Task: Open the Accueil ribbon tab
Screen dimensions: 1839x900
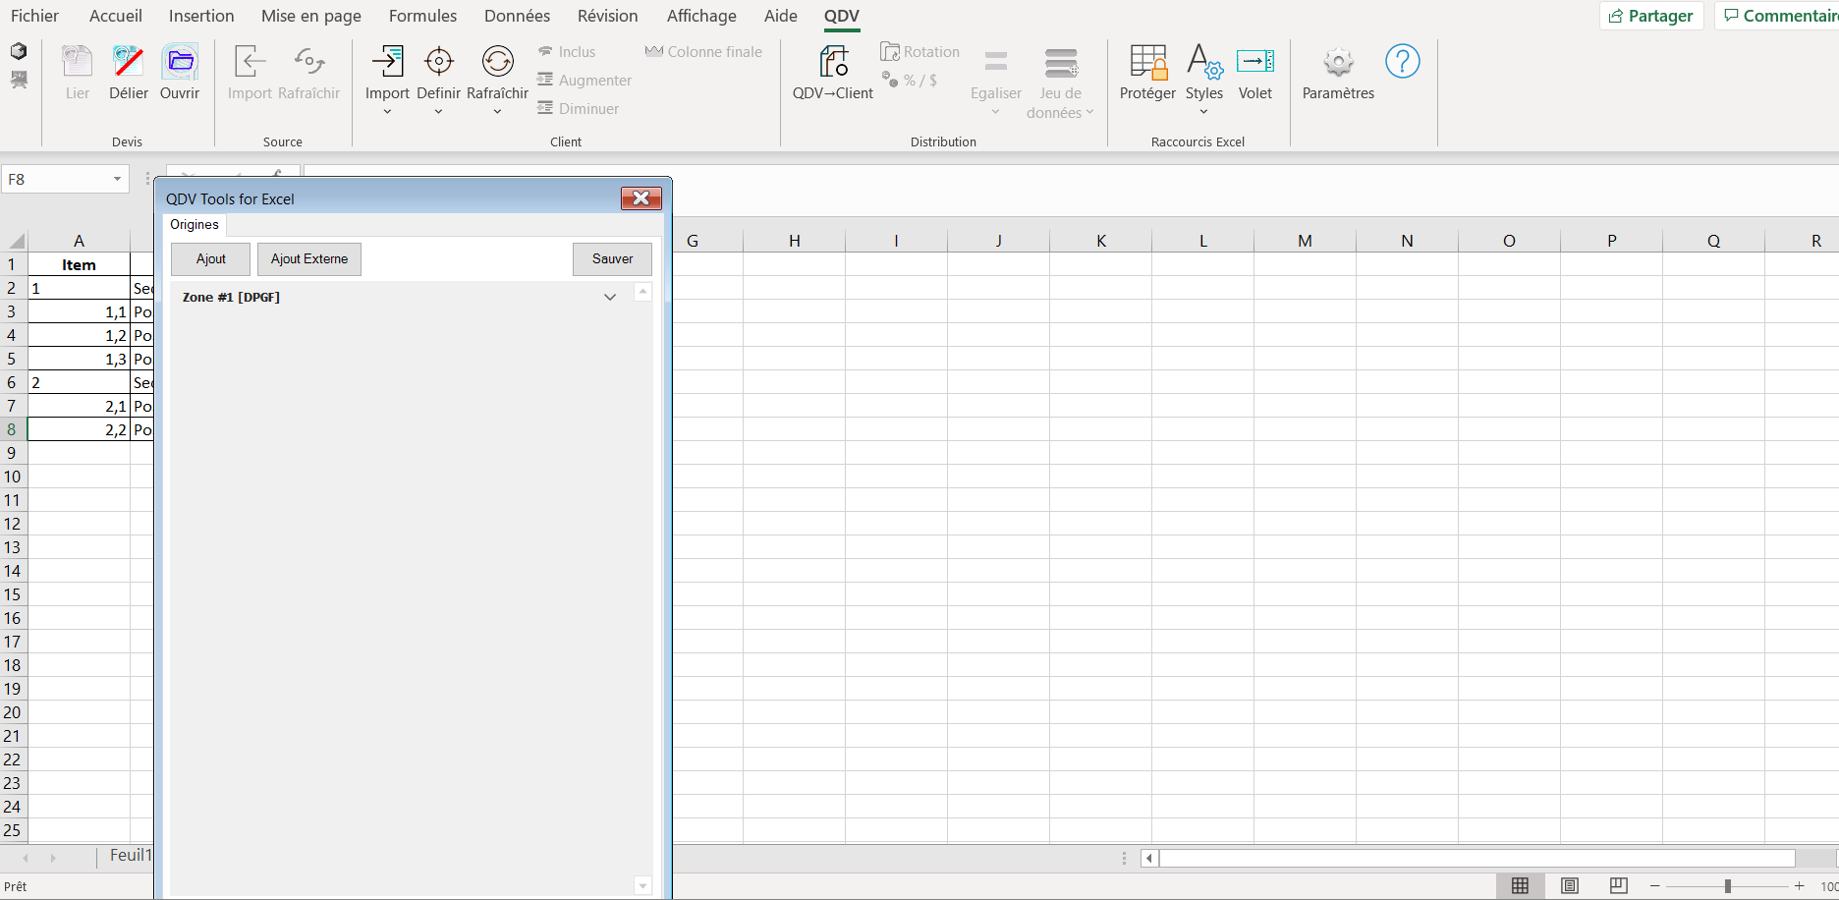Action: (x=116, y=16)
